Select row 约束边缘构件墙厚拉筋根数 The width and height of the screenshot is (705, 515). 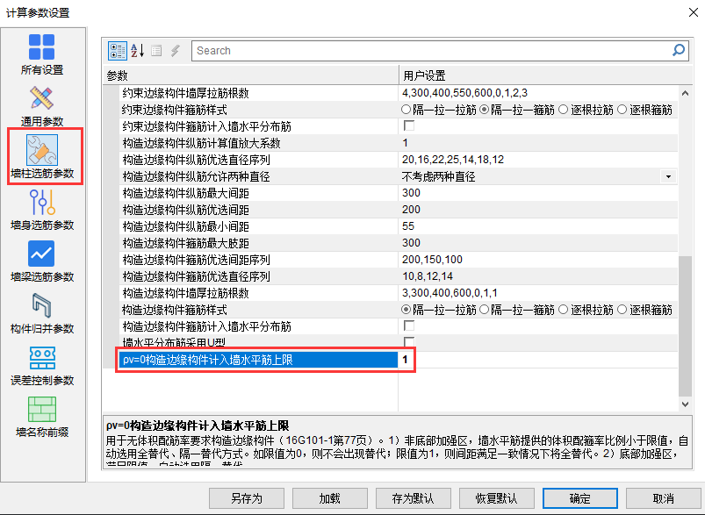258,93
